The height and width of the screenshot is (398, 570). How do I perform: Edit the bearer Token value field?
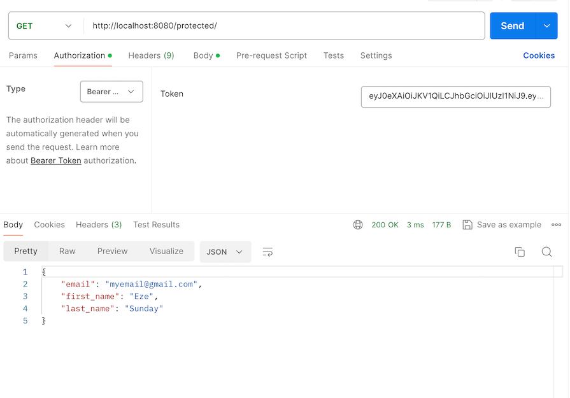pyautogui.click(x=455, y=97)
